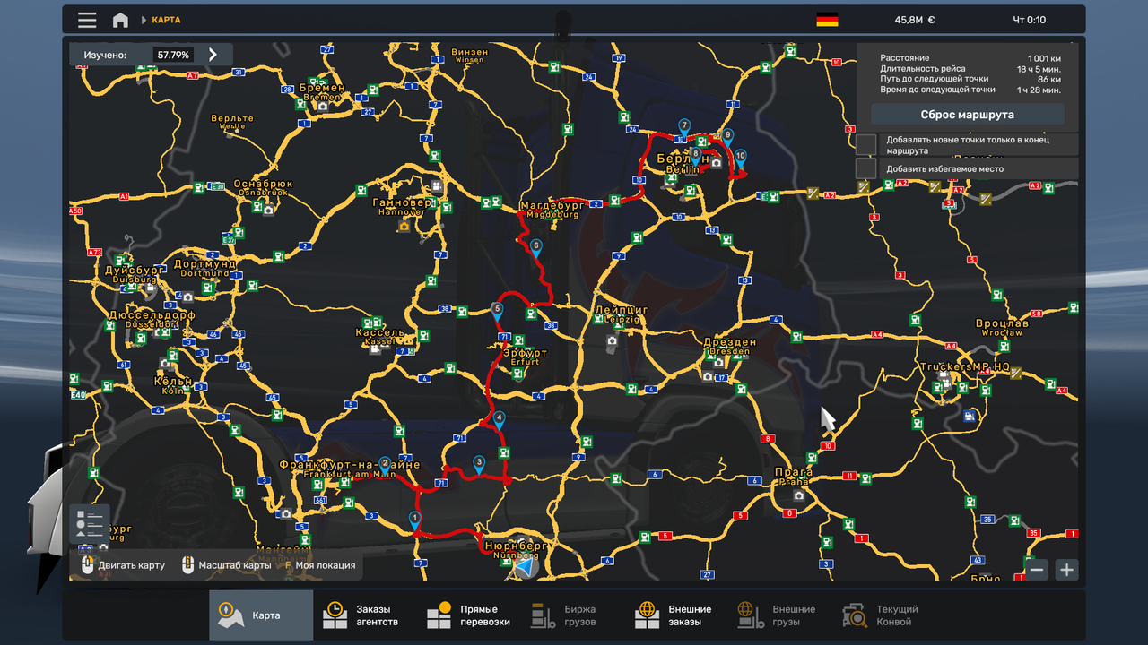Image resolution: width=1148 pixels, height=645 pixels.
Task: Click the Дортмунд city label
Action: tap(205, 264)
